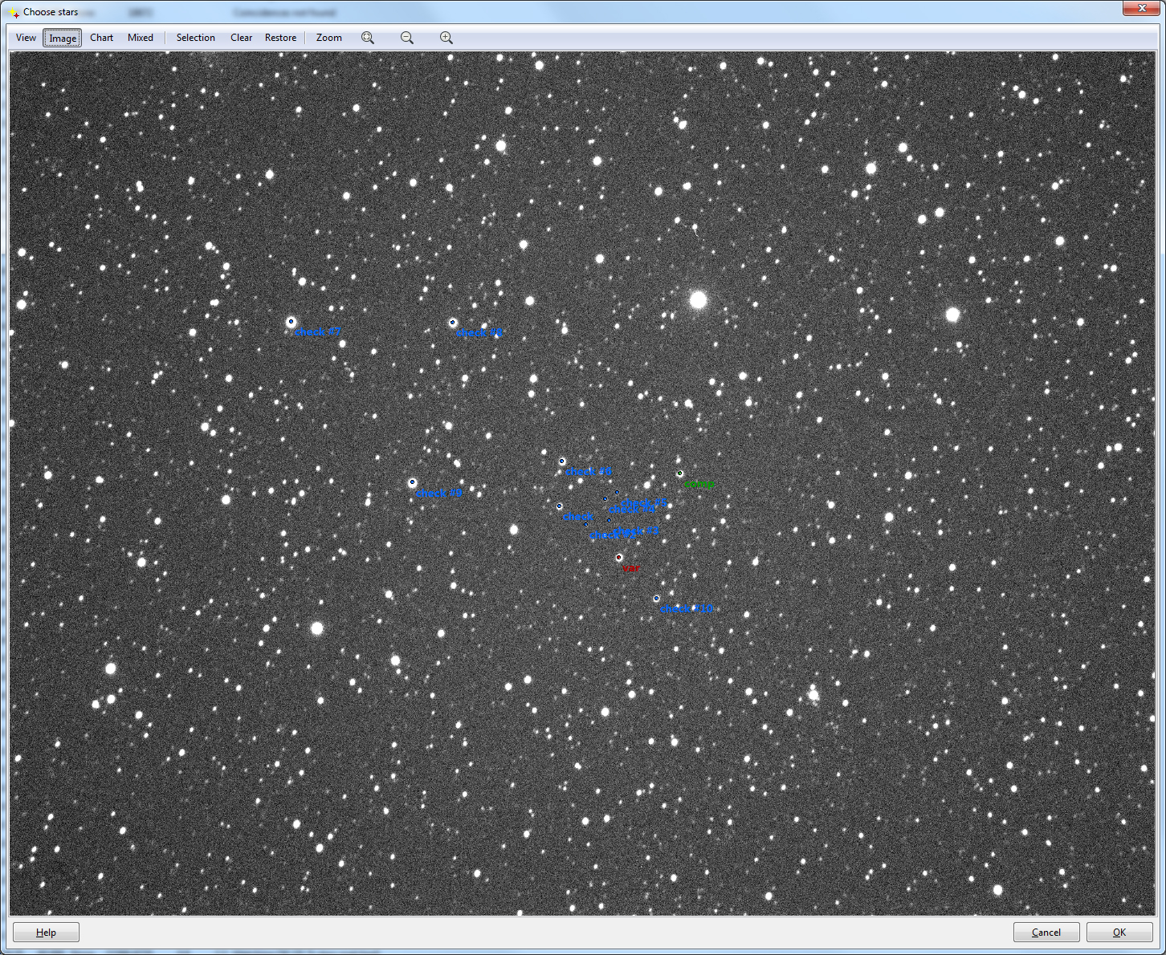This screenshot has width=1166, height=955.
Task: Click the Cancel button
Action: 1046,933
